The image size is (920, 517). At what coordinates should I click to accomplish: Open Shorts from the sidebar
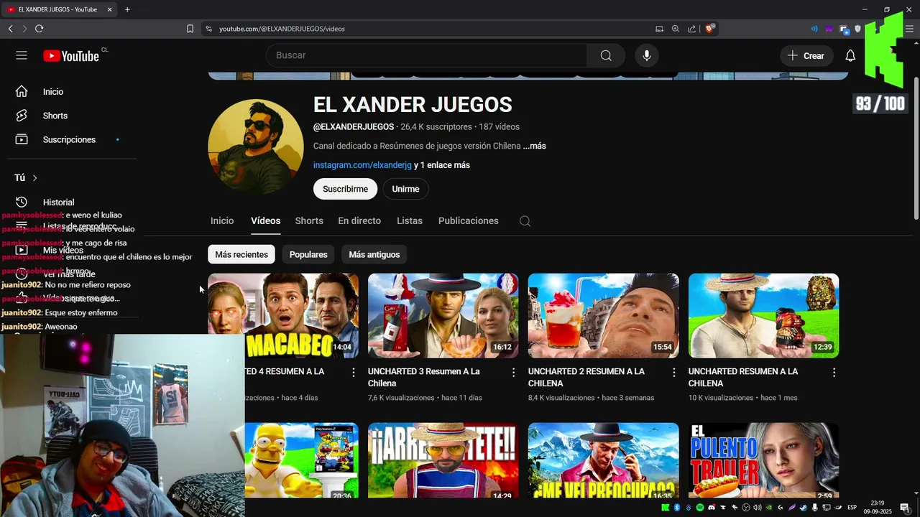[x=55, y=115]
